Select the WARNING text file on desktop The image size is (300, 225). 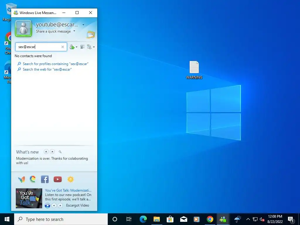[x=194, y=70]
